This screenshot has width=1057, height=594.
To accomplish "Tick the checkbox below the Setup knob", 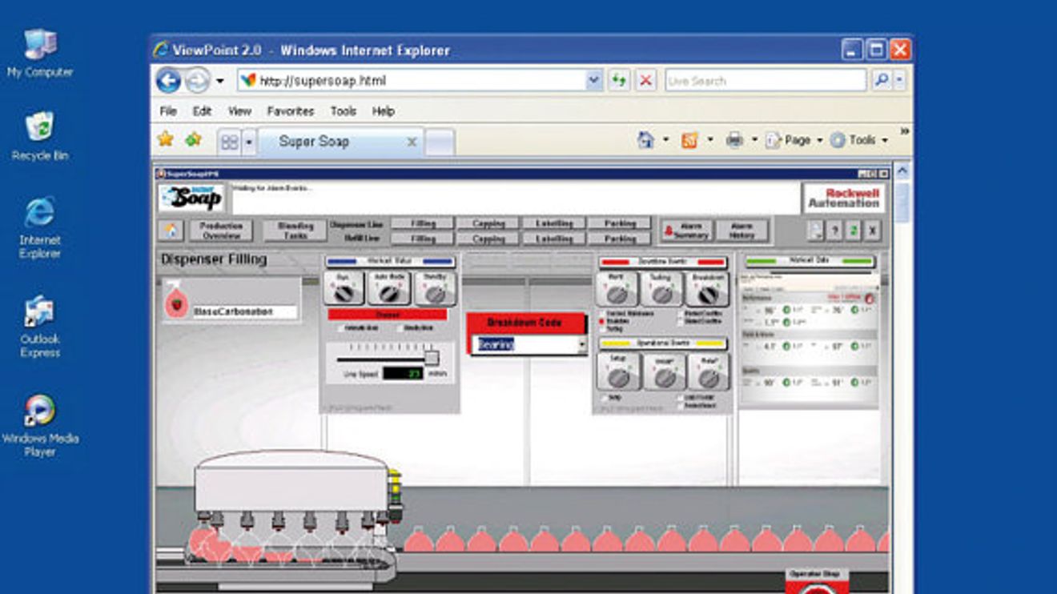I will pyautogui.click(x=603, y=397).
